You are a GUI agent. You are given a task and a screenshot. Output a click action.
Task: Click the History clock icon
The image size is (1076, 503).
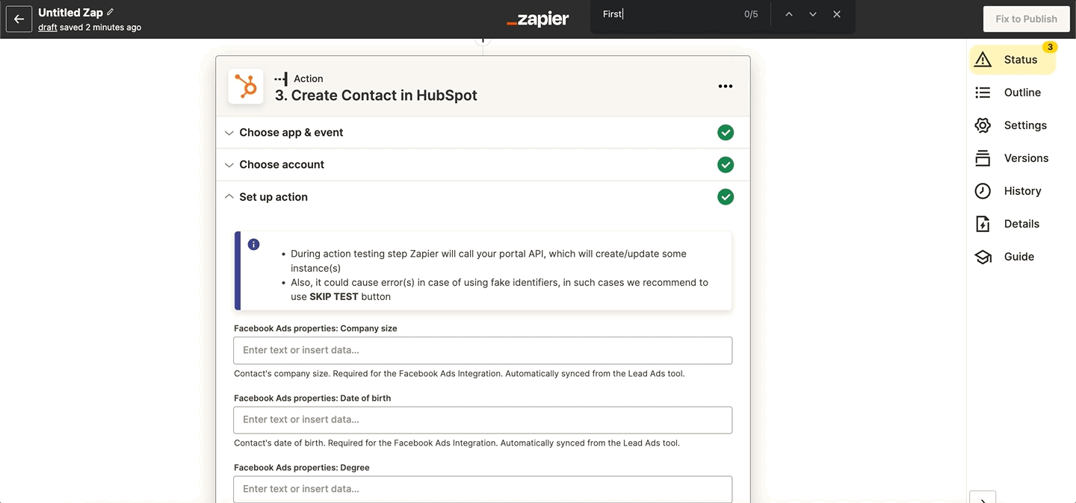[x=983, y=191]
